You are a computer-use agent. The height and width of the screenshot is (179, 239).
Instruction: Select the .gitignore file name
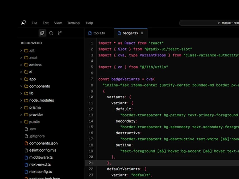(37, 136)
